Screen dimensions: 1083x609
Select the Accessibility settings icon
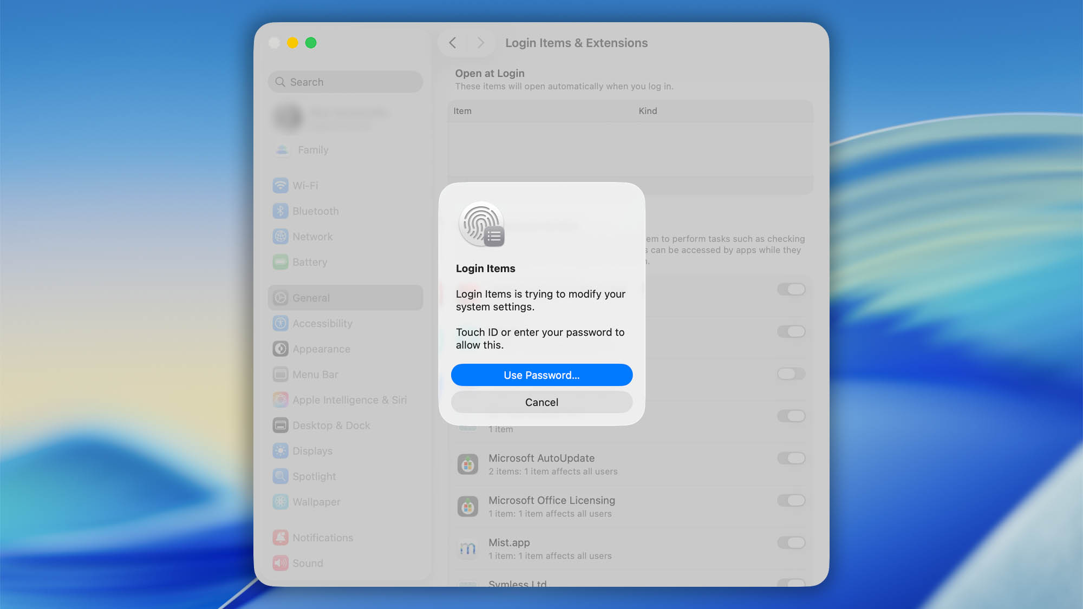pos(280,323)
